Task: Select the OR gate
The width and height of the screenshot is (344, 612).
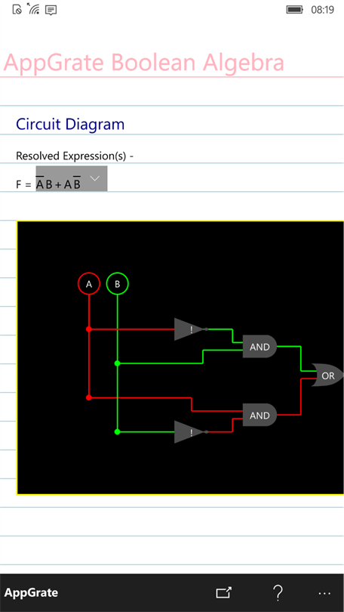Action: tap(327, 376)
